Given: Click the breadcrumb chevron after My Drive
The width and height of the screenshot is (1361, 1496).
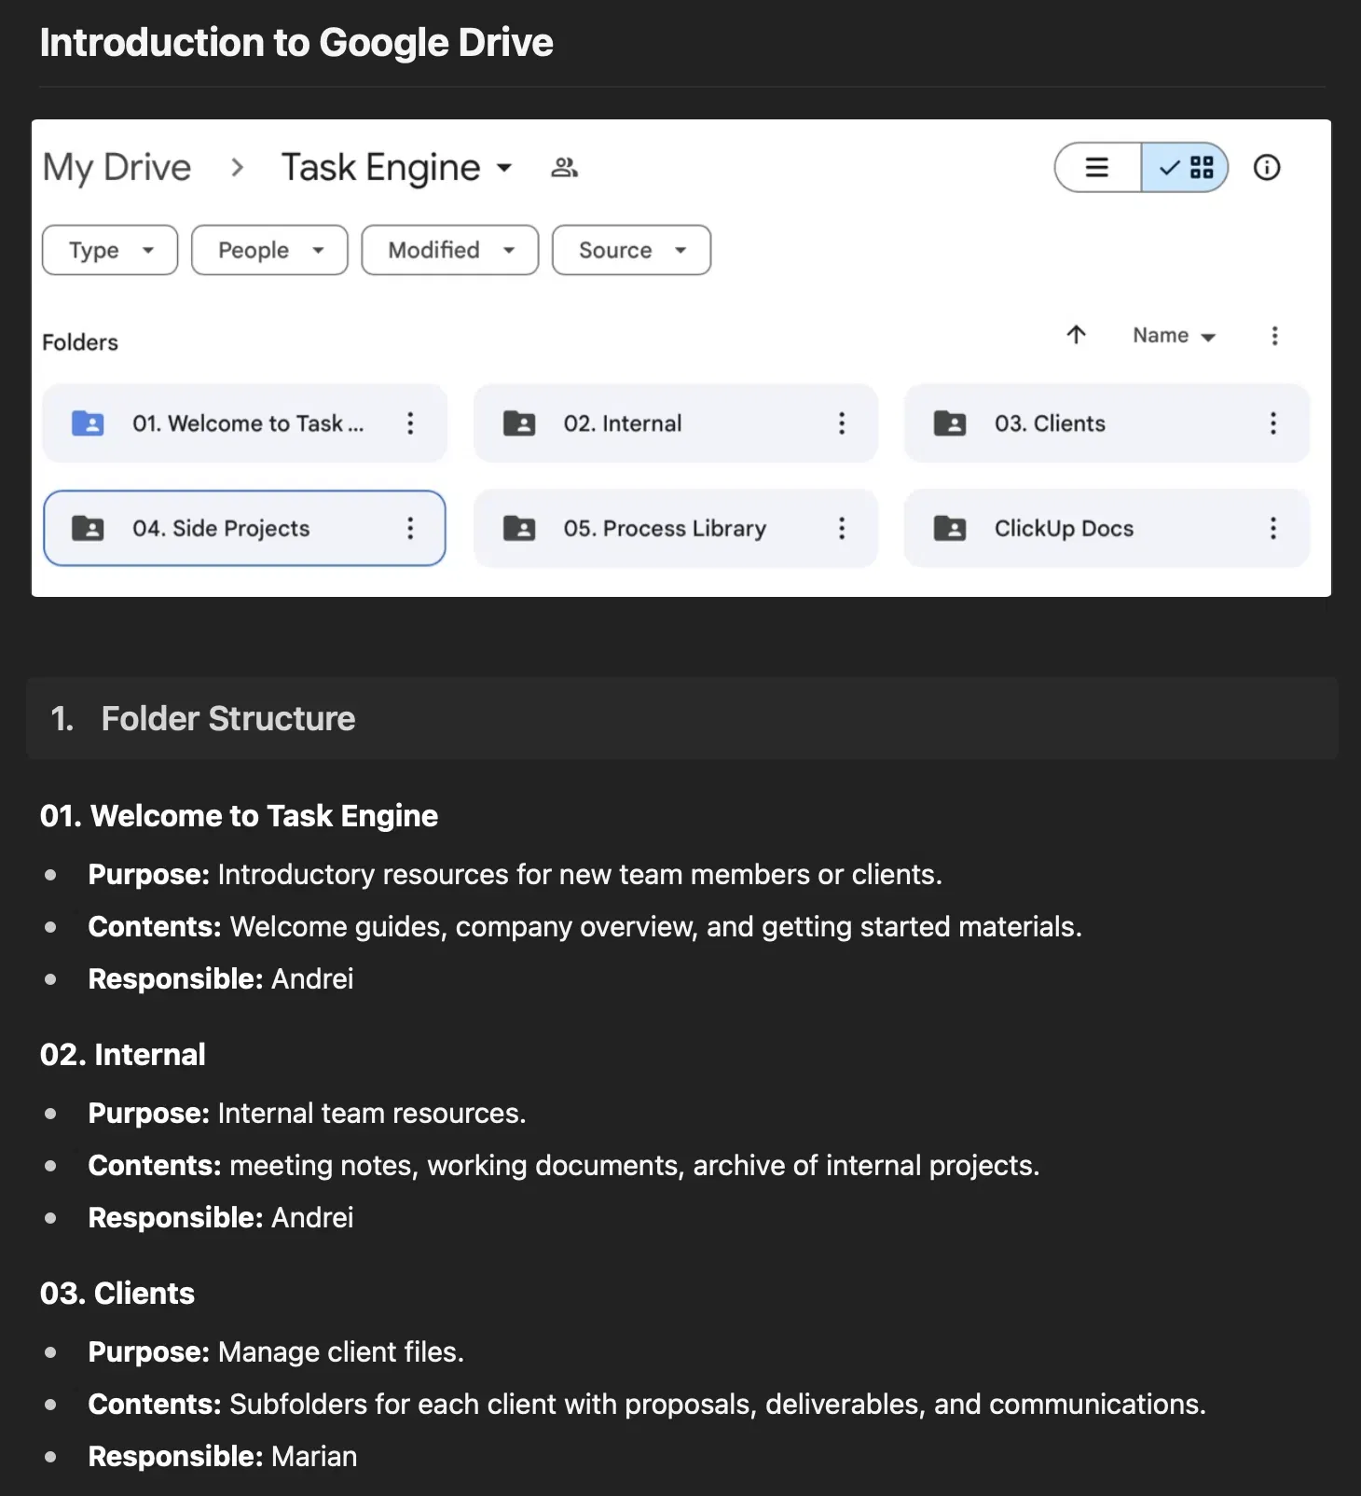Looking at the screenshot, I should point(237,168).
